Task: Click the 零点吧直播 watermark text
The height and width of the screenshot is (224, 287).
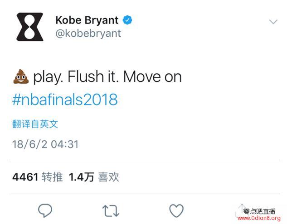Action: (x=259, y=211)
